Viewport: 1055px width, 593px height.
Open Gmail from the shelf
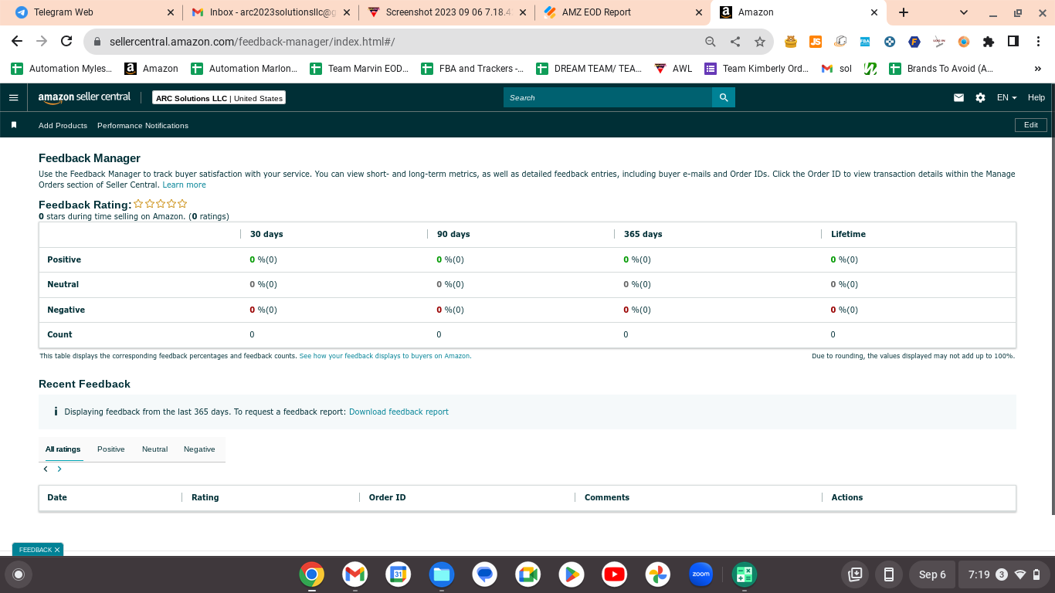(x=355, y=574)
